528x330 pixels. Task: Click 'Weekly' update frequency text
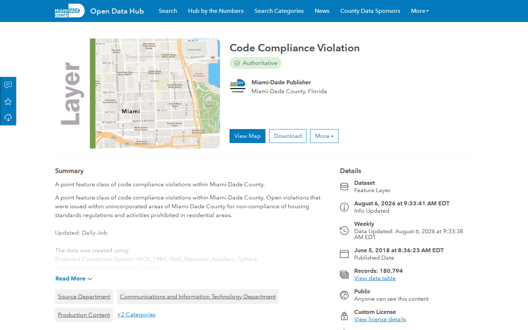[x=364, y=224]
